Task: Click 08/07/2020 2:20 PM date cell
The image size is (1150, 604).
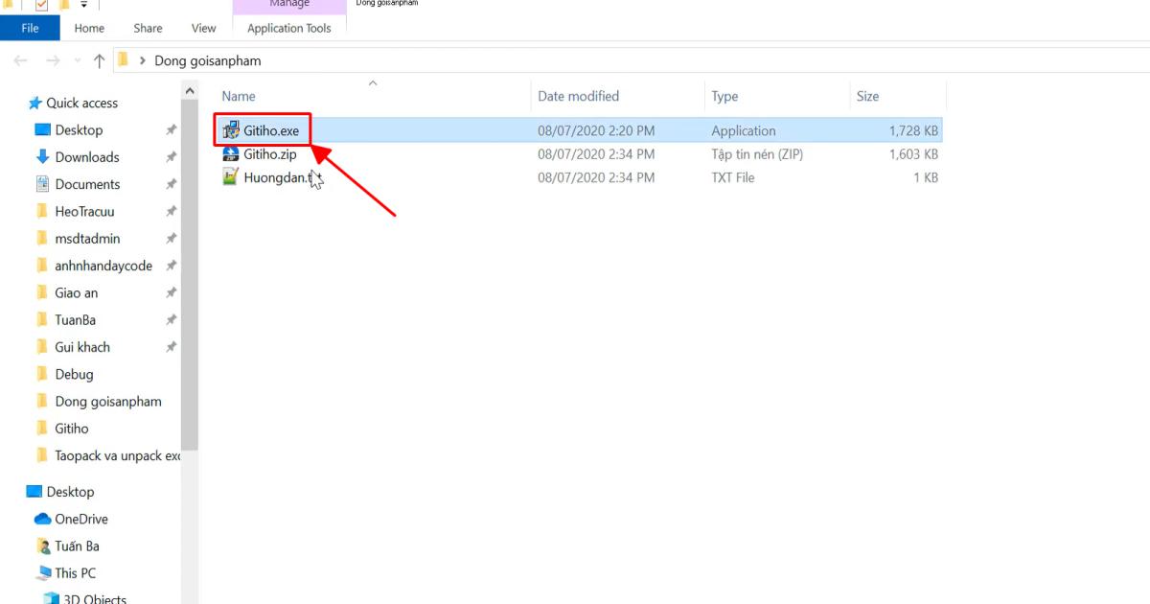Action: pyautogui.click(x=596, y=130)
